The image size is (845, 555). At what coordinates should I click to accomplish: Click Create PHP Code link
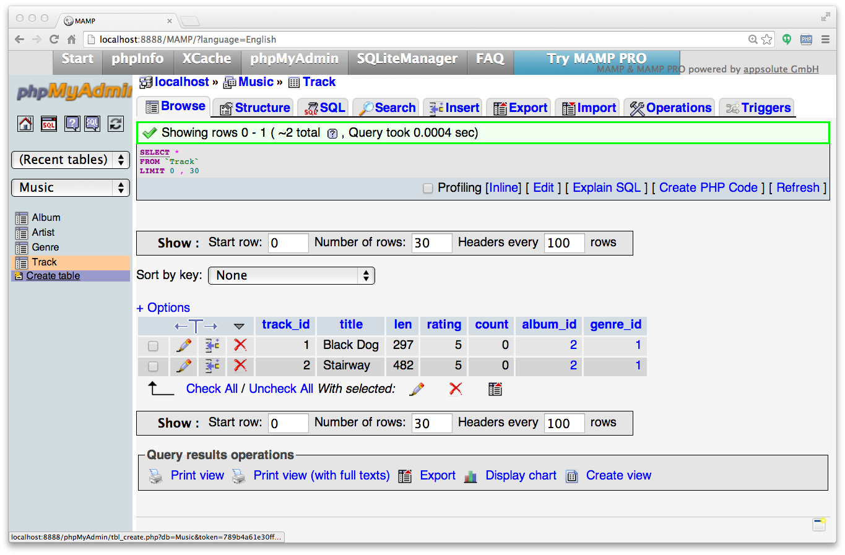click(708, 187)
